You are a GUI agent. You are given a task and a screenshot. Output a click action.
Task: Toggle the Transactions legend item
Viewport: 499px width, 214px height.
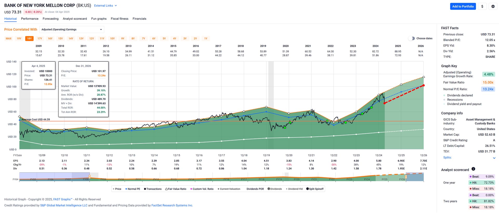point(153,189)
